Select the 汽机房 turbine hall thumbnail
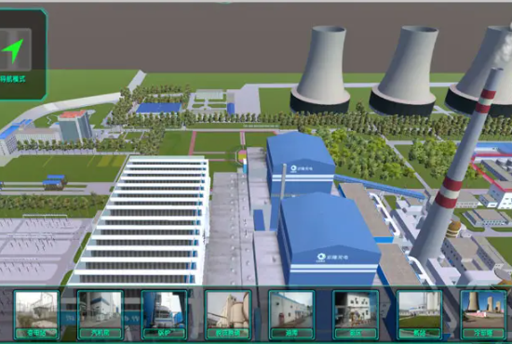512x344 pixels. 101,315
